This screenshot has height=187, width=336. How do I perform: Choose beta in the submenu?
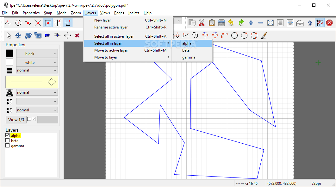[x=192, y=50]
